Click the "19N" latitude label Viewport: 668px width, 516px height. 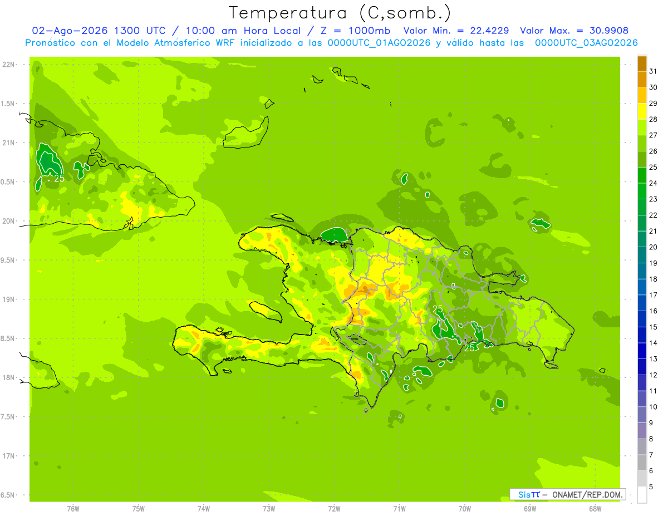pos(8,299)
